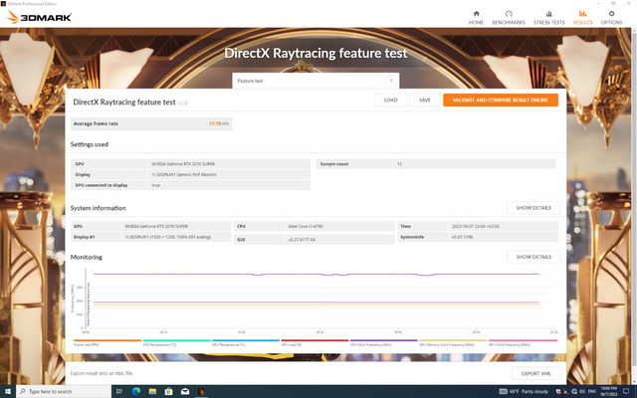Open the Options settings page
637x398 pixels.
click(611, 17)
